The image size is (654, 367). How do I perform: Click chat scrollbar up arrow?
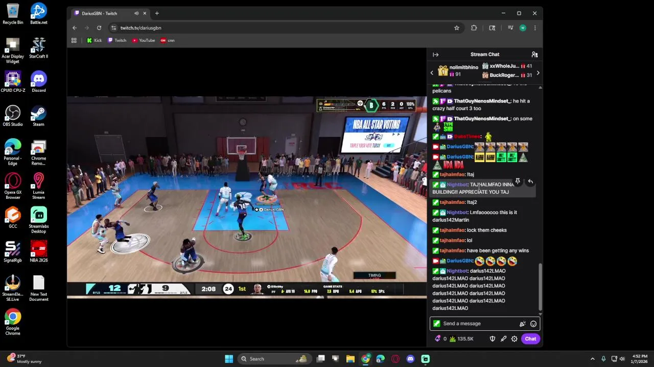click(540, 88)
